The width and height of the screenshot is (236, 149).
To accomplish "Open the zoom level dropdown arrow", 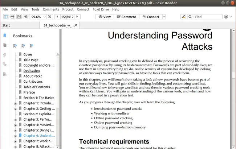I will [x=44, y=17].
